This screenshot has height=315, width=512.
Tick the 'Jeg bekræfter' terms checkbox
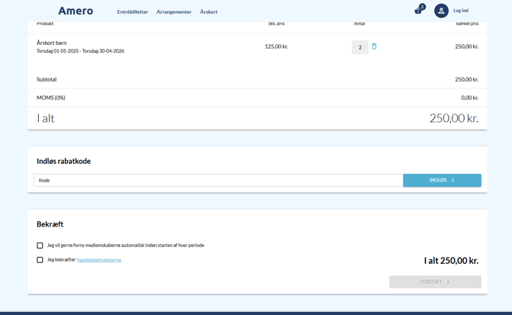pos(40,260)
